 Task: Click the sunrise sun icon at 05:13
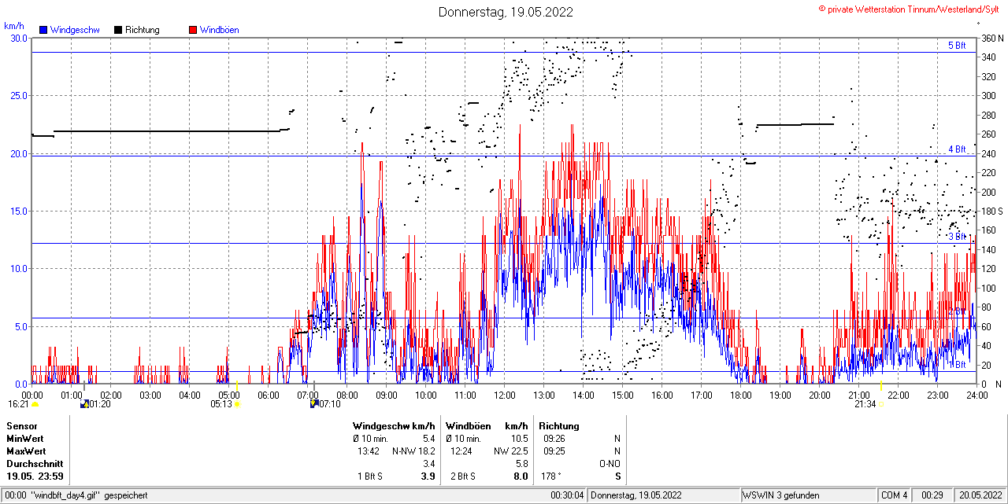pos(238,404)
